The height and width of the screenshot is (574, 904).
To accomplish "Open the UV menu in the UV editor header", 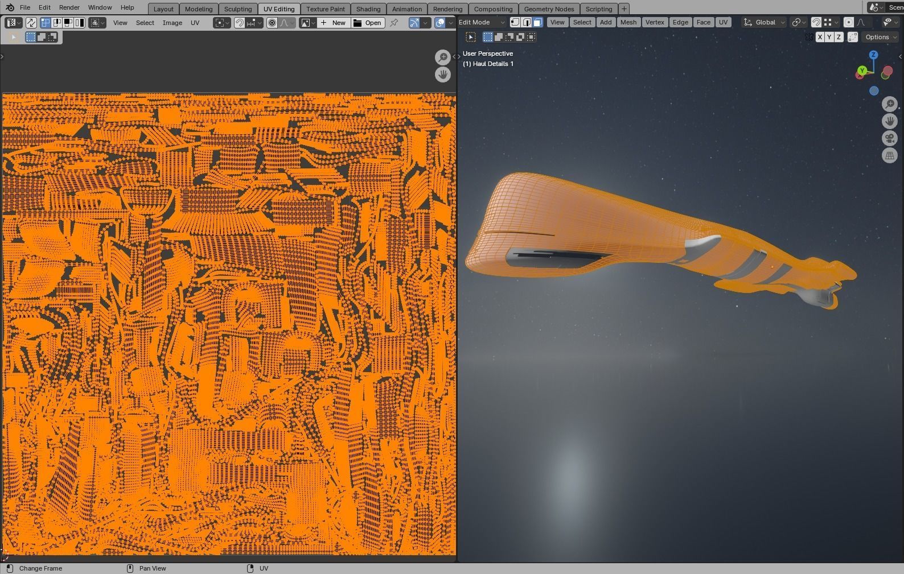I will [195, 23].
